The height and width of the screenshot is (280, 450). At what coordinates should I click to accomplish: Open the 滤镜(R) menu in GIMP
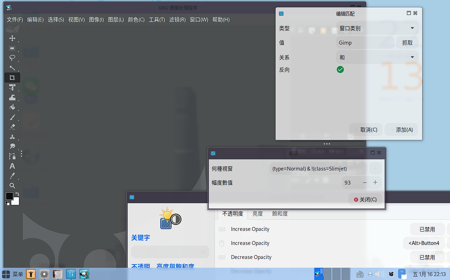tap(177, 20)
